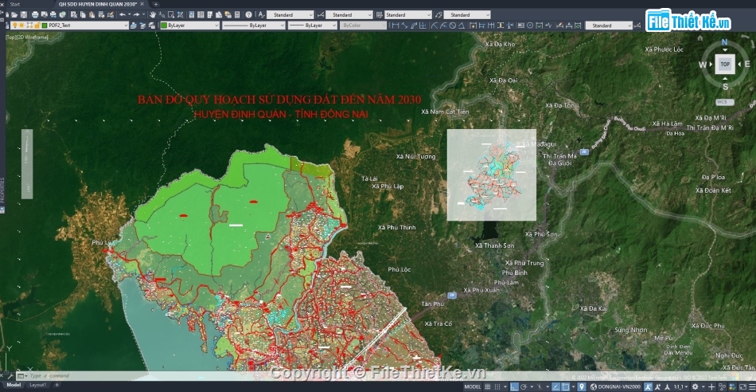Toggle the grid display in status bar
The width and height of the screenshot is (756, 392).
coord(488,386)
